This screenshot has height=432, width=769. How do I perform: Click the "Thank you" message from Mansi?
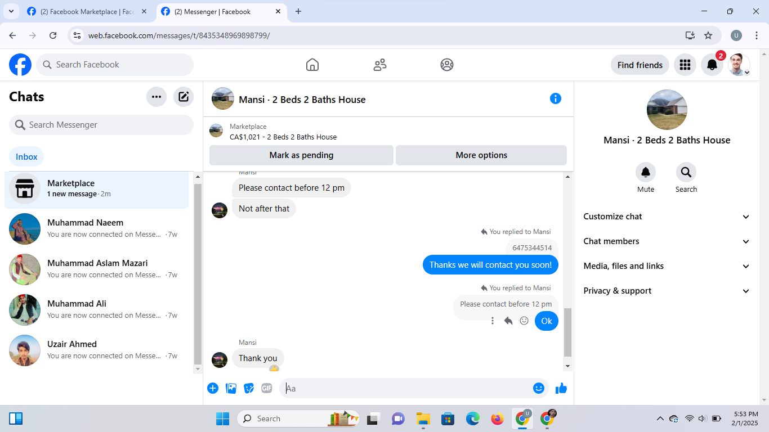258,358
